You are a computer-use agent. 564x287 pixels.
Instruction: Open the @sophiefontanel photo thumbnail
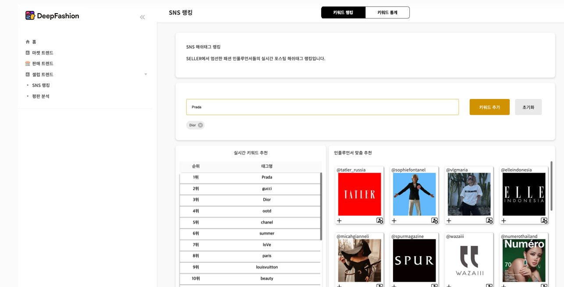point(414,194)
